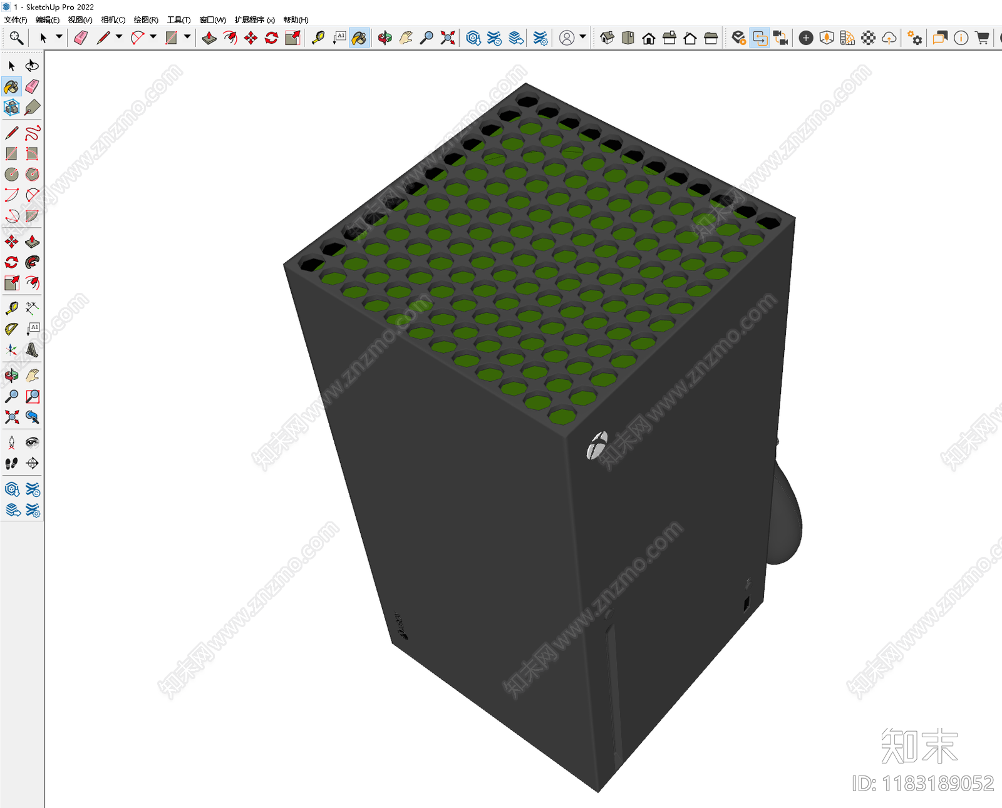1002x808 pixels.
Task: Open the cloud upload icon
Action: pyautogui.click(x=889, y=38)
